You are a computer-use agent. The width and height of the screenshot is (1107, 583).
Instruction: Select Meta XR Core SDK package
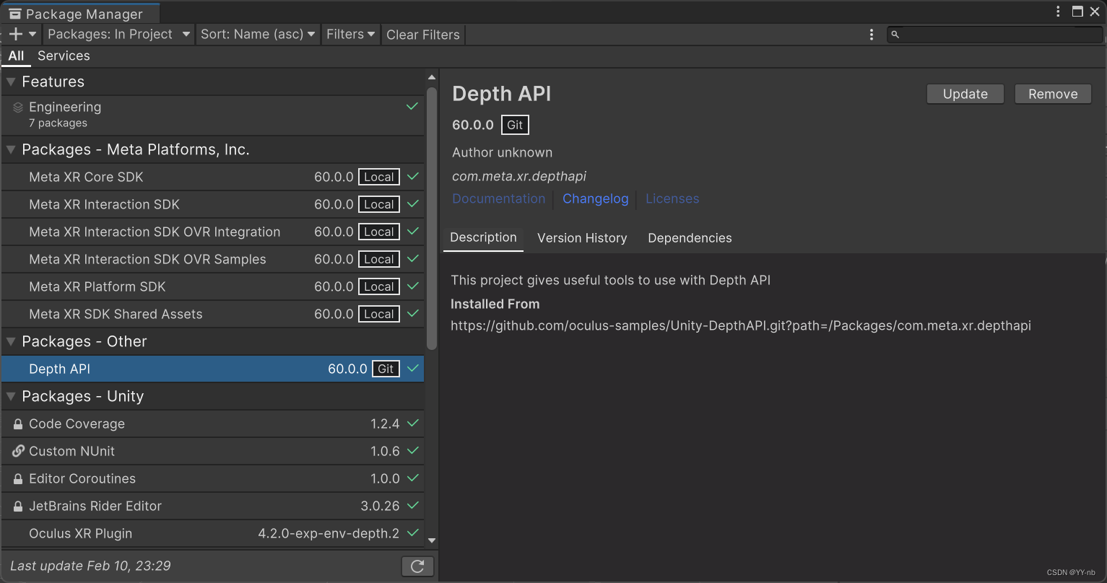(212, 177)
